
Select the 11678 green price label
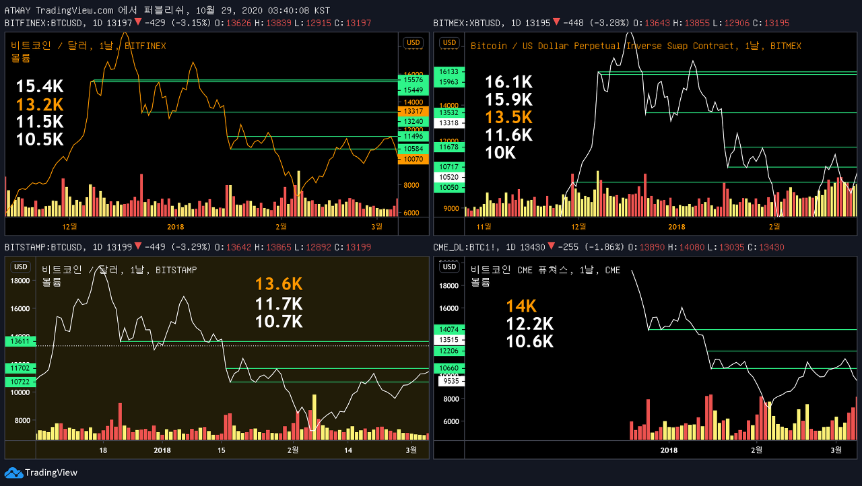click(449, 147)
